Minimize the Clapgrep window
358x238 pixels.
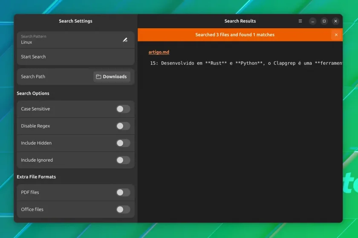point(312,21)
